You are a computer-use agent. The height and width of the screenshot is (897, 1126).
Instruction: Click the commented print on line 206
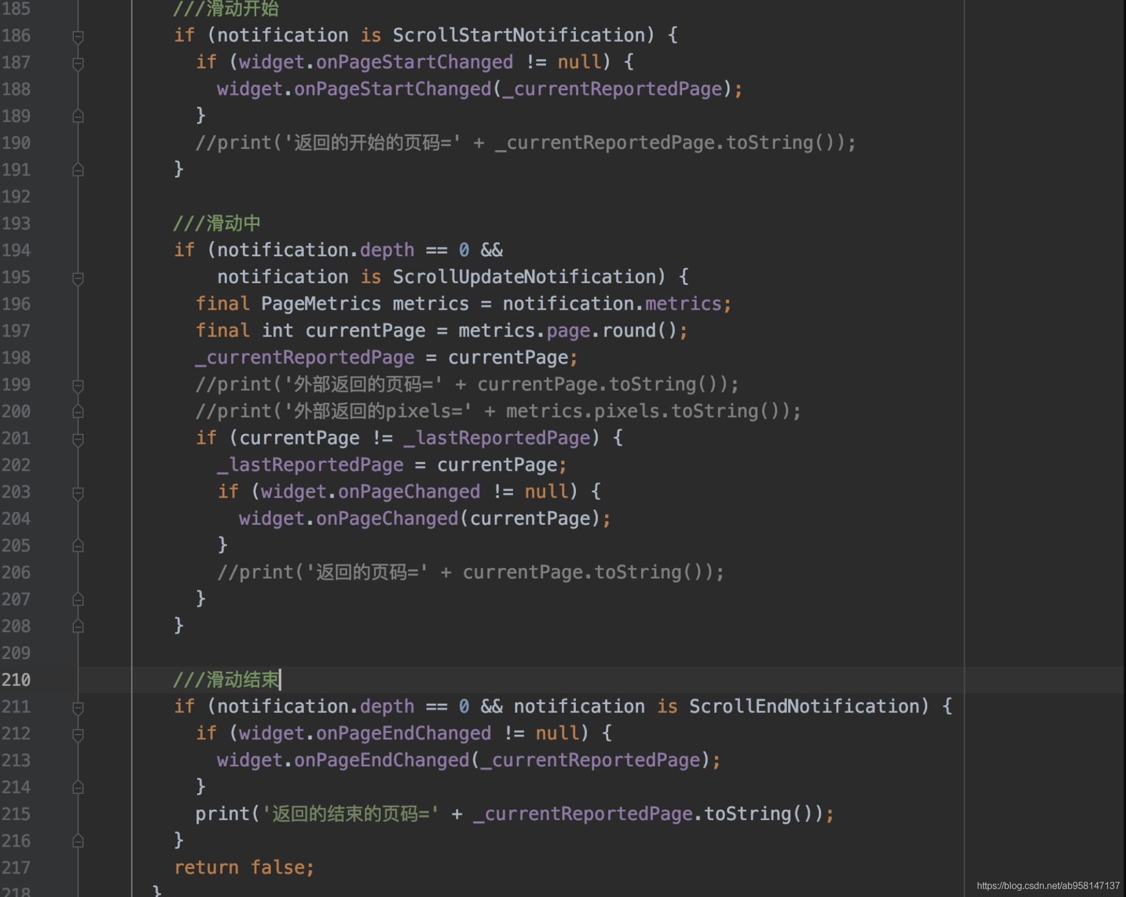pyautogui.click(x=470, y=573)
